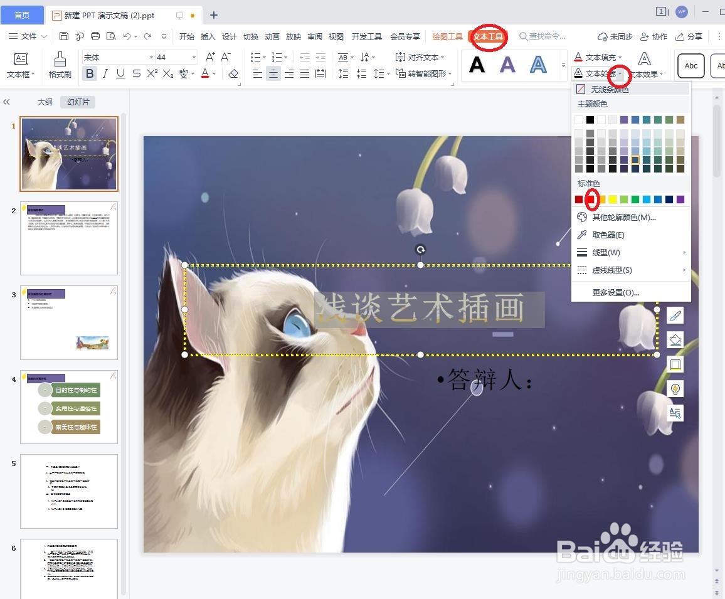
Task: Align text right
Action: [289, 73]
